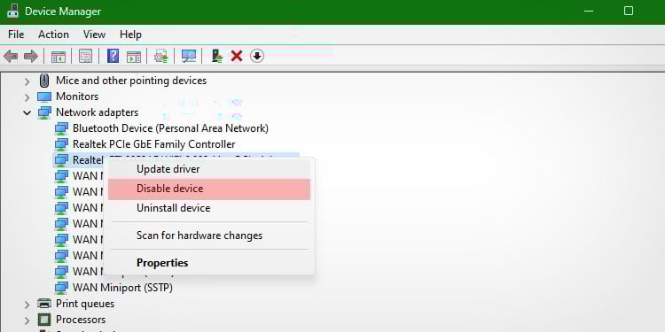665x332 pixels.
Task: Collapse the Network adapters category
Action: point(27,112)
